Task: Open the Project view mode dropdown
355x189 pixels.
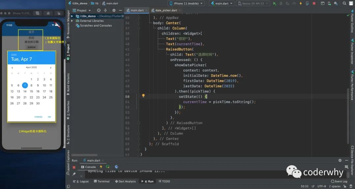Action: [x=82, y=11]
